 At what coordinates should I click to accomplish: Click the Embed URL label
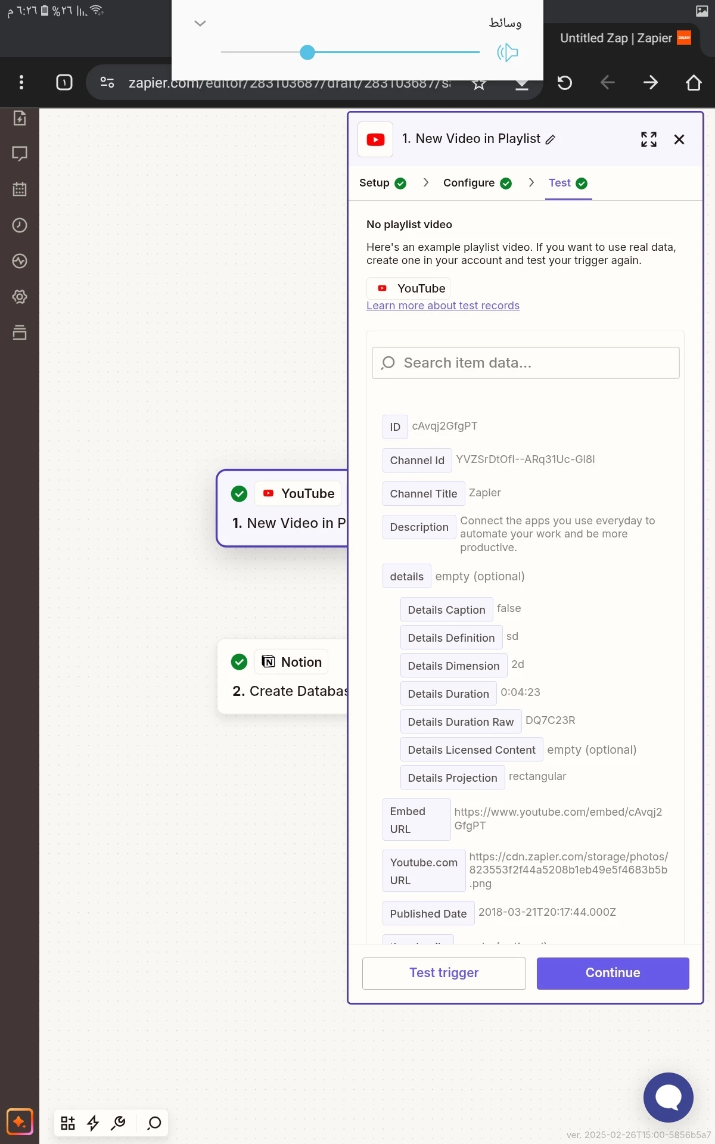pos(416,820)
